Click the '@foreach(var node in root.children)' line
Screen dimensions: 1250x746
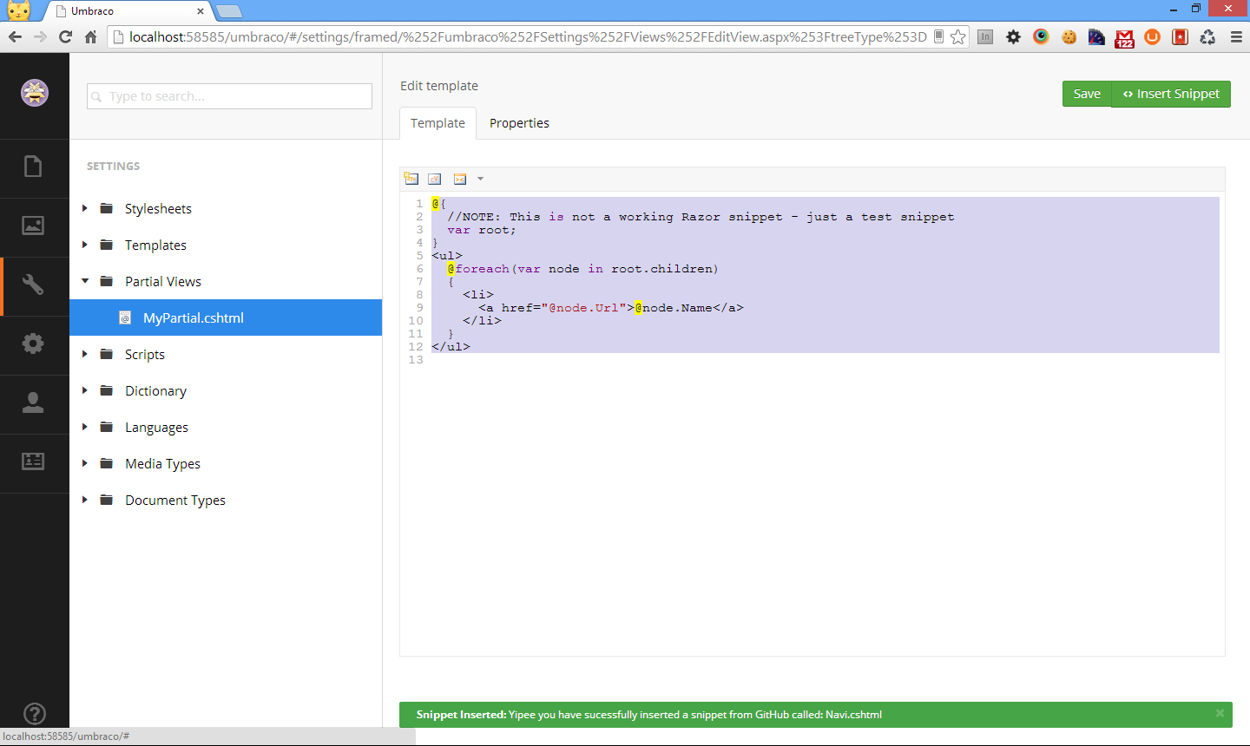pos(583,269)
